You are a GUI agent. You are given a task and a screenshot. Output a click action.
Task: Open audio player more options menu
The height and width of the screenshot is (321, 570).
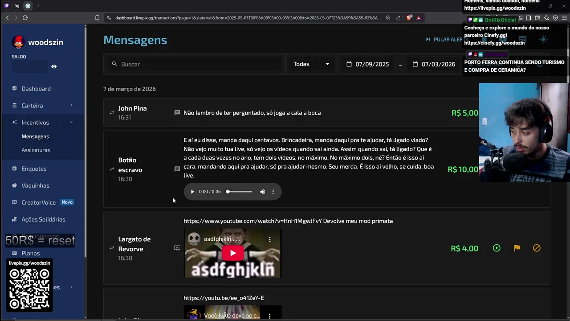273,192
